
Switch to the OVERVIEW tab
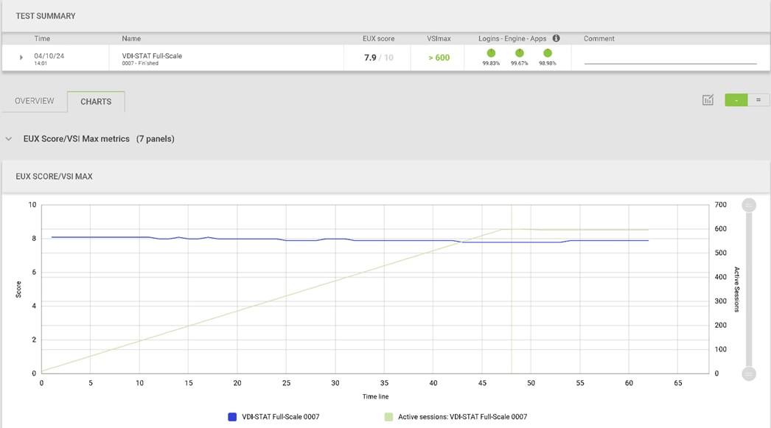[x=35, y=101]
